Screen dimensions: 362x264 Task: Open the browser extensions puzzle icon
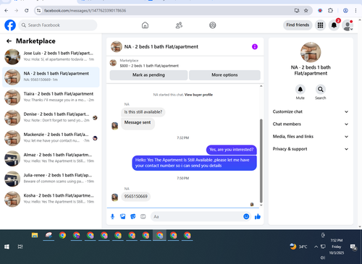[x=330, y=11]
